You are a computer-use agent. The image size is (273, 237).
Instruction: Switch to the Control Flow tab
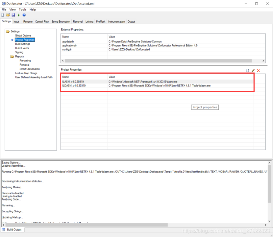(42, 22)
